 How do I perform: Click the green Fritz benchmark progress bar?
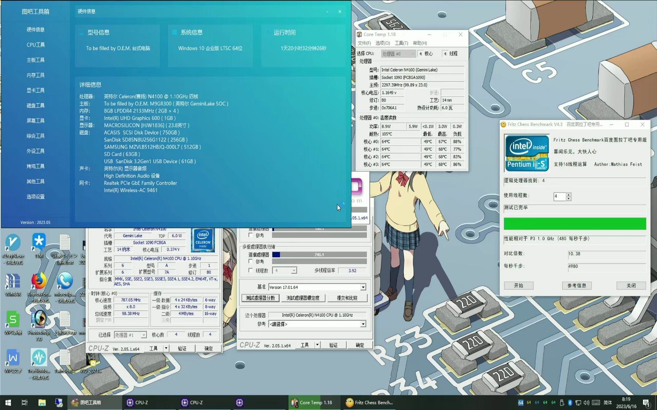575,224
